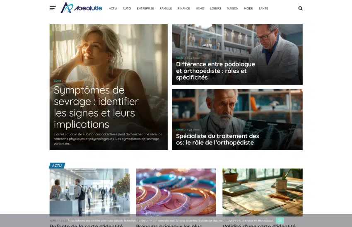Open the hamburger menu icon
Screen dimensions: 352x227
[53, 9]
